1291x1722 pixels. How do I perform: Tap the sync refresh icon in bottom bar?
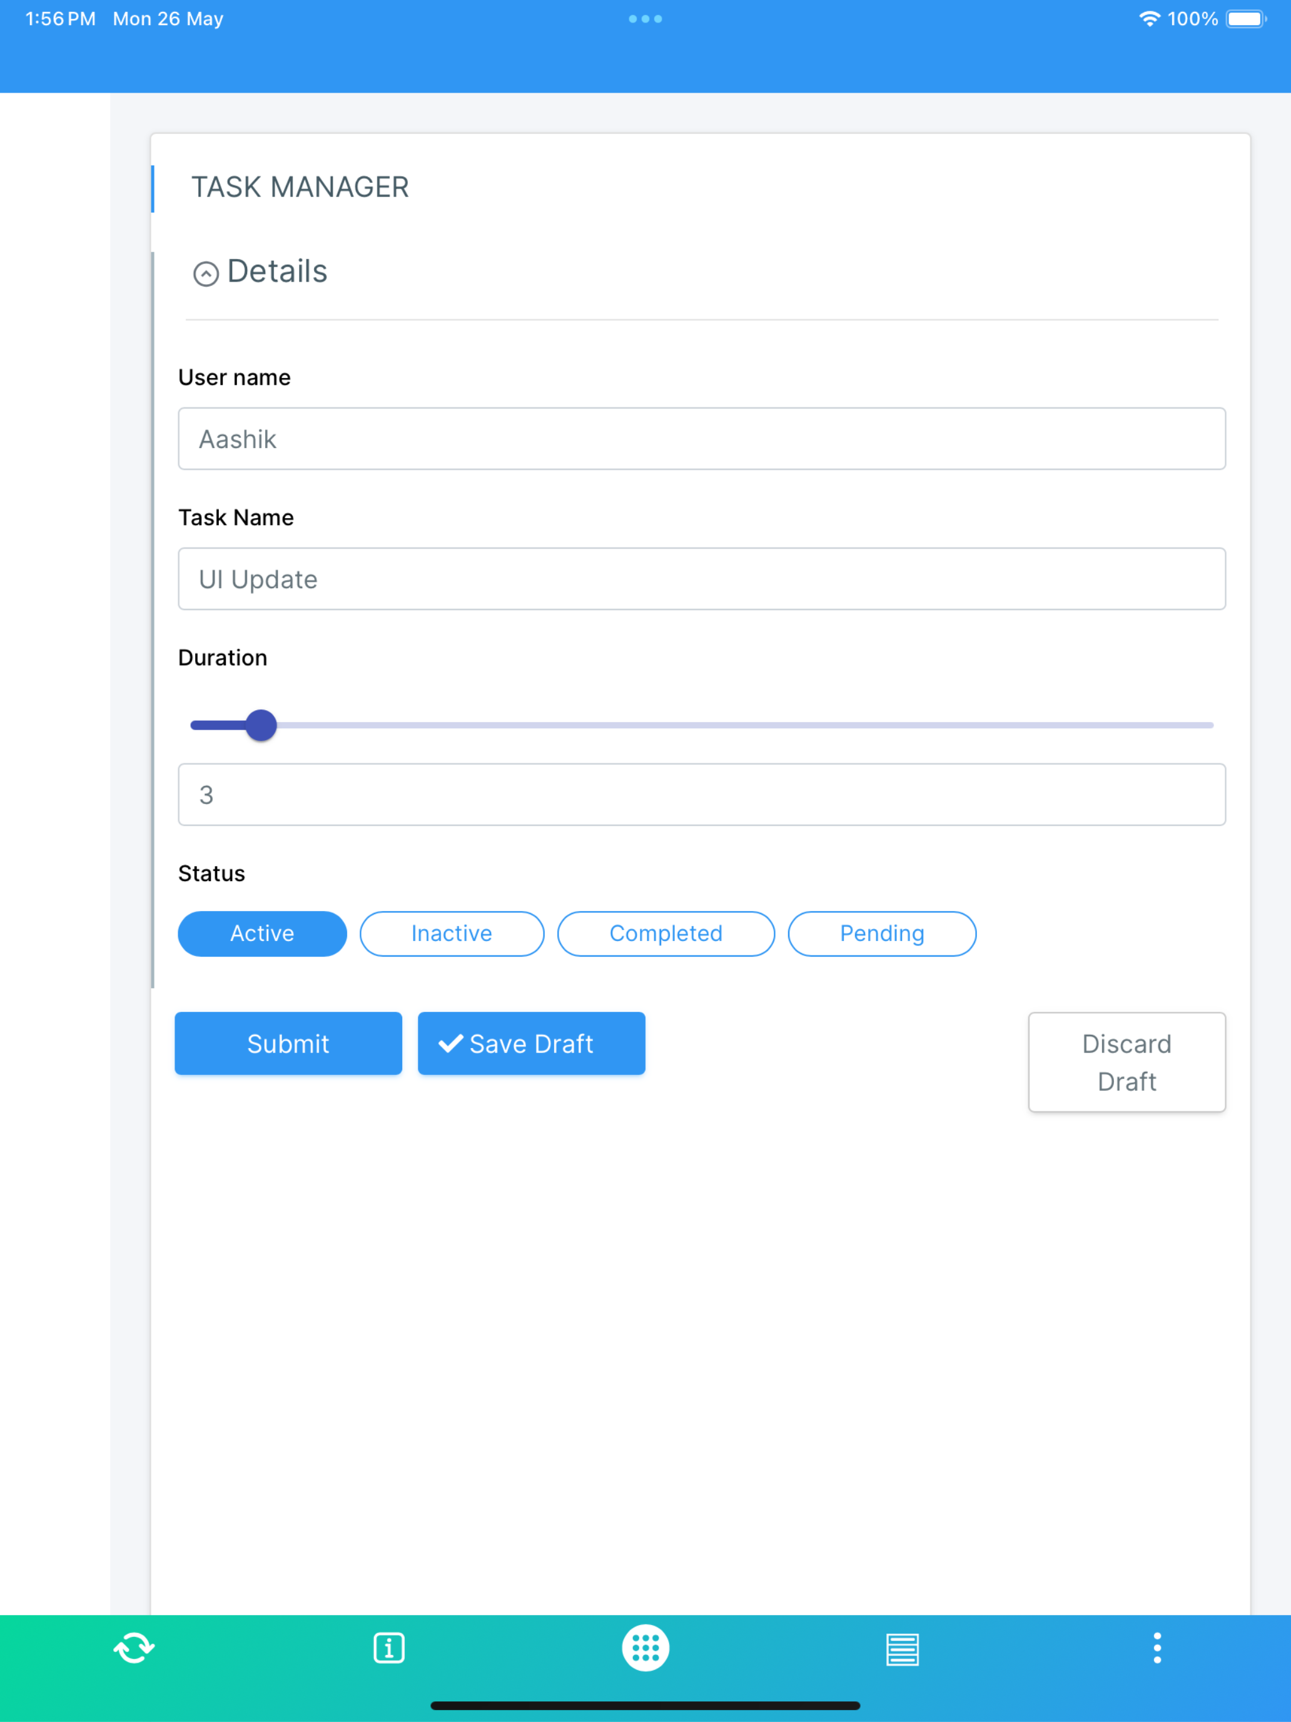pyautogui.click(x=134, y=1648)
